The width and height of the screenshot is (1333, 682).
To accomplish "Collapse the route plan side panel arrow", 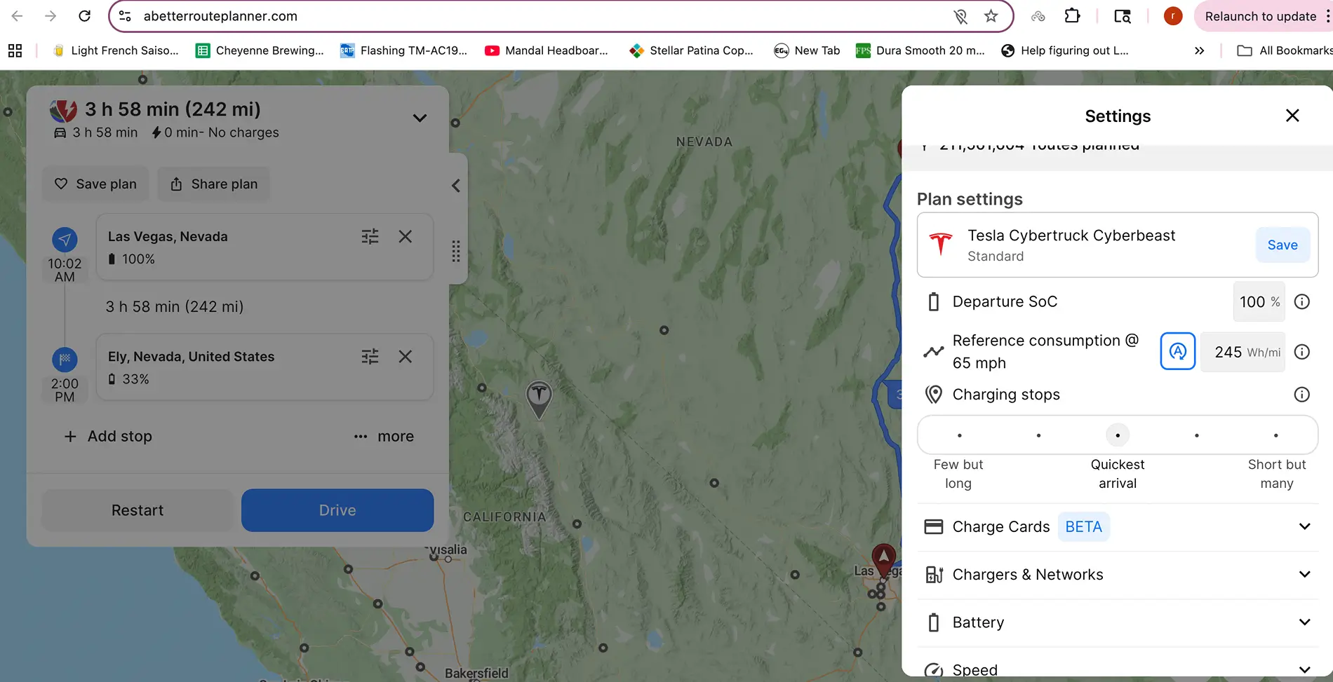I will tap(456, 186).
